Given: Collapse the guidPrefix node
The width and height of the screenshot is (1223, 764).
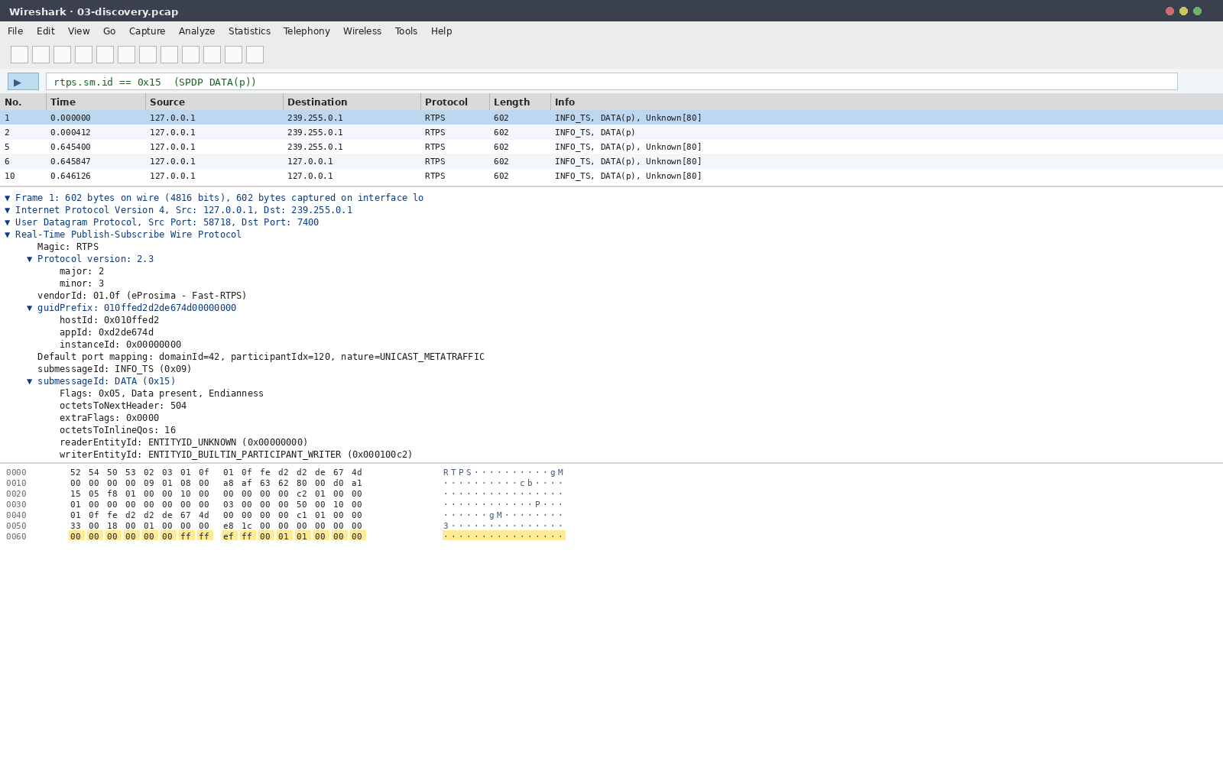Looking at the screenshot, I should pyautogui.click(x=30, y=308).
